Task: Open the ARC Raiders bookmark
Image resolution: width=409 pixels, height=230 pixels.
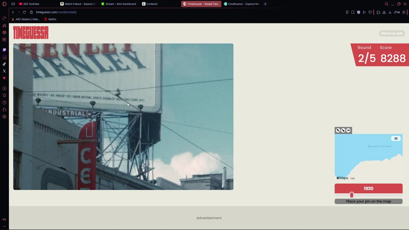Action: pos(26,19)
